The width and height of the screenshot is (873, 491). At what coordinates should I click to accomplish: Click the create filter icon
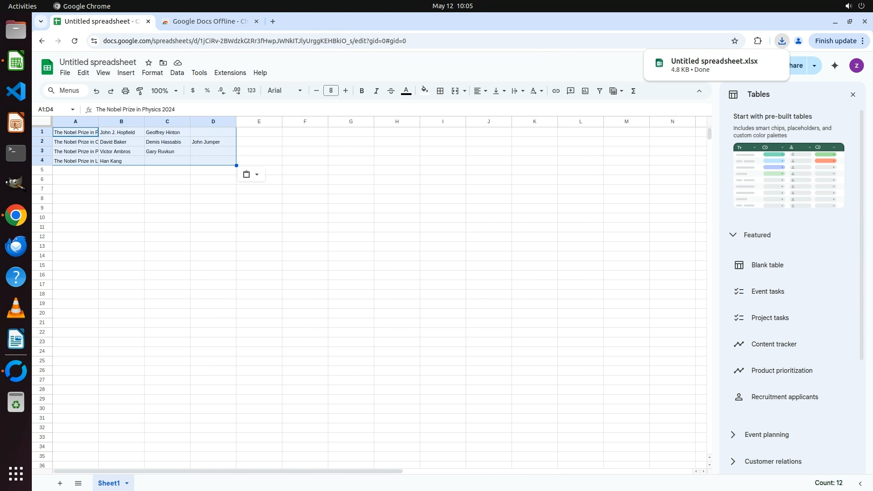click(600, 91)
